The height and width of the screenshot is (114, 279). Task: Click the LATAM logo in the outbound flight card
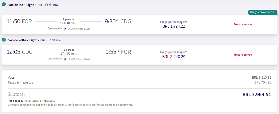(65, 29)
